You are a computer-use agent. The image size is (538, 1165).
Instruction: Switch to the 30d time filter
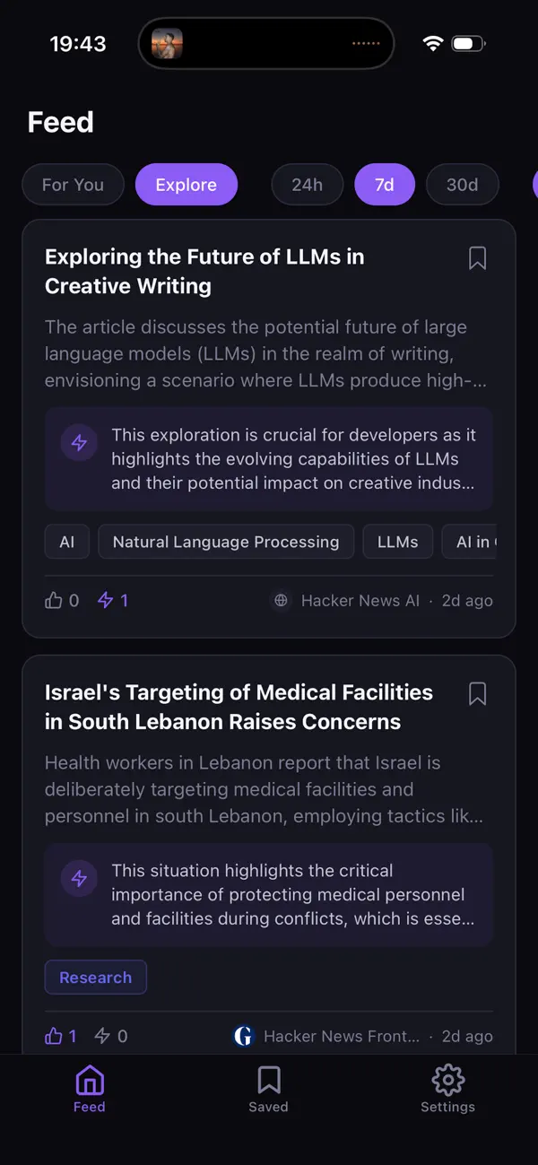tap(463, 185)
